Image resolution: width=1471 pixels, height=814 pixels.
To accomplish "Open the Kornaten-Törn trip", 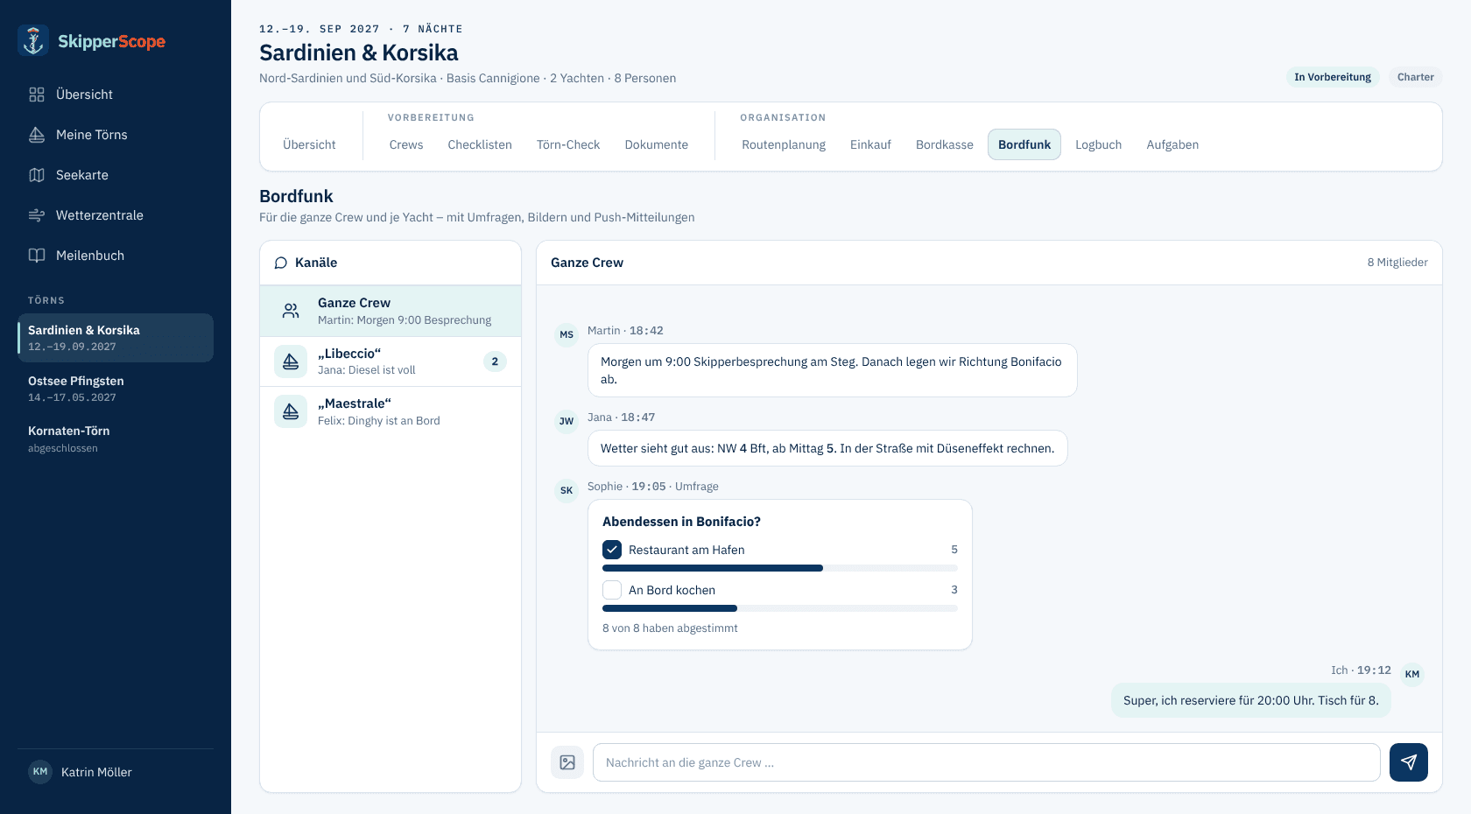I will [x=116, y=439].
